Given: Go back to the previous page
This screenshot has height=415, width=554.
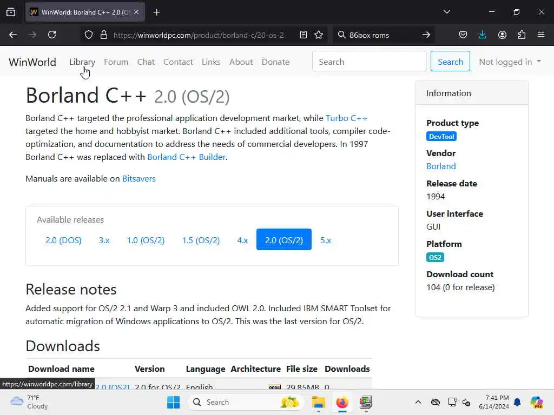Looking at the screenshot, I should pos(13,35).
